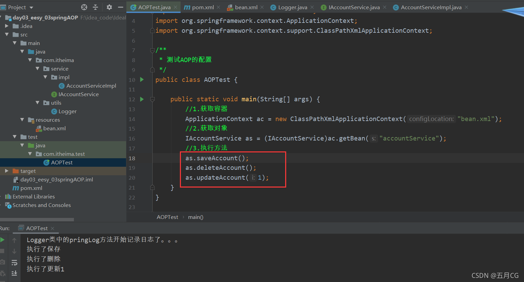Collapse the src folder
The width and height of the screenshot is (524, 282).
[6, 34]
